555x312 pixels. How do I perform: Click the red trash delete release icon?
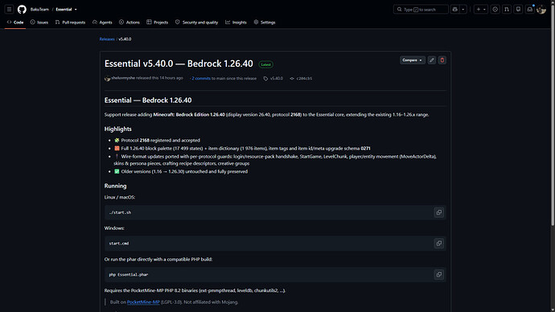click(x=442, y=60)
